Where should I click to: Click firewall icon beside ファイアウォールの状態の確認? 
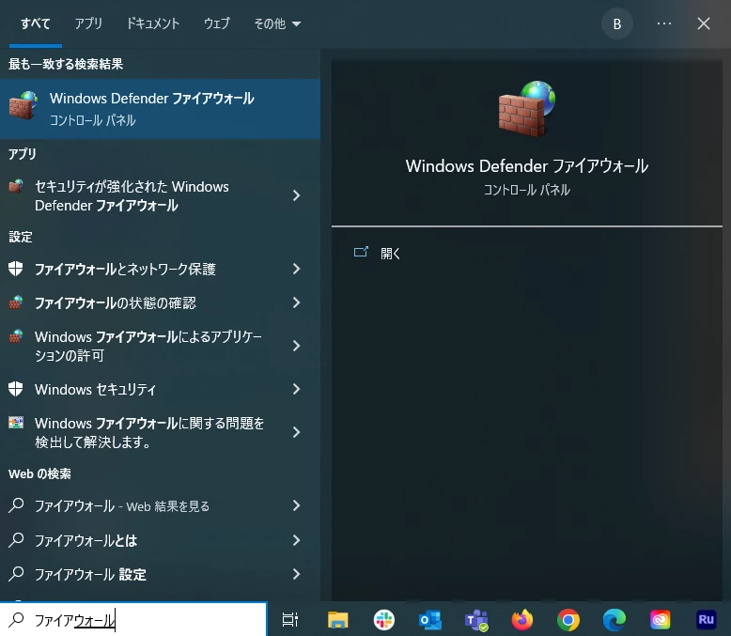point(16,302)
